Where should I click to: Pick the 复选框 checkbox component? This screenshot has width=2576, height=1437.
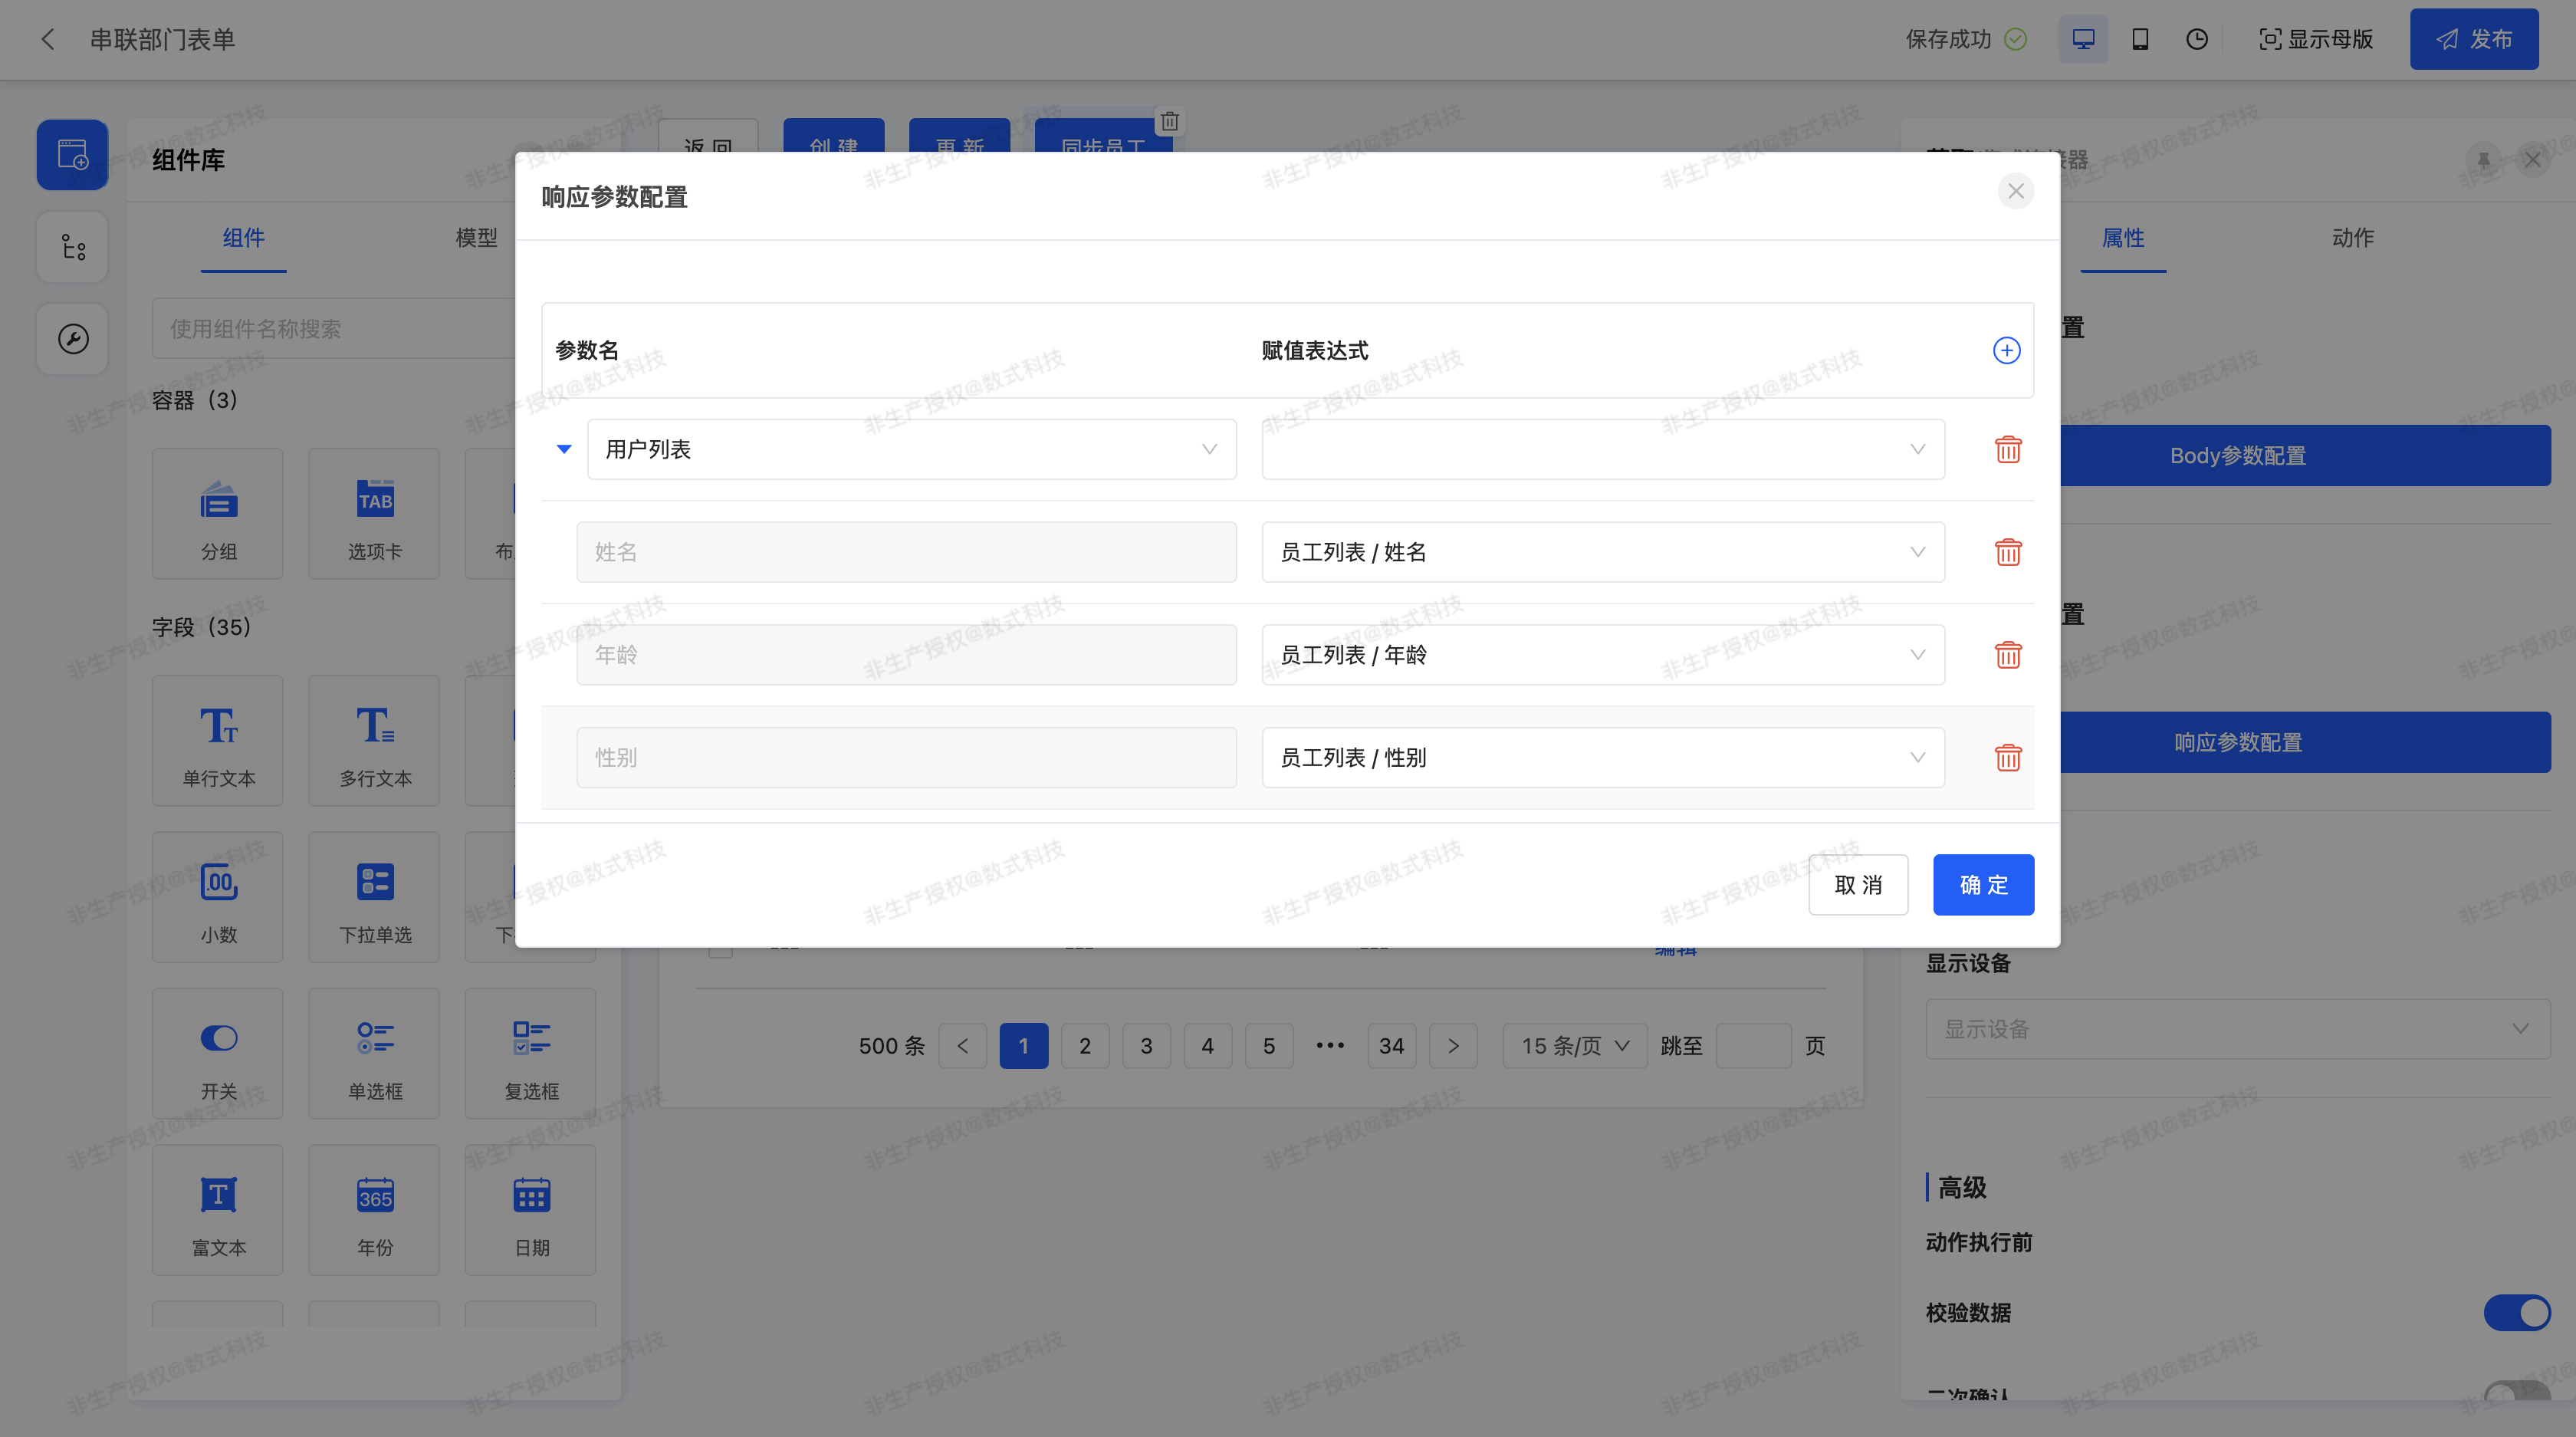tap(531, 1054)
